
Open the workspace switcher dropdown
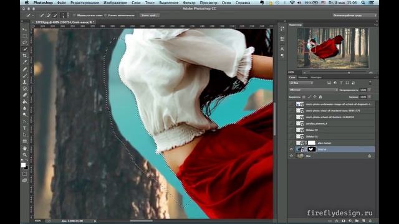coord(355,15)
